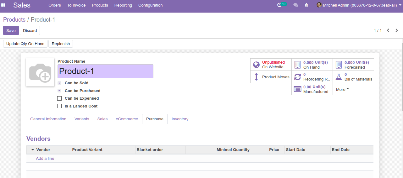Click the Reordering Rules refresh icon
The height and width of the screenshot is (178, 403).
pos(297,77)
